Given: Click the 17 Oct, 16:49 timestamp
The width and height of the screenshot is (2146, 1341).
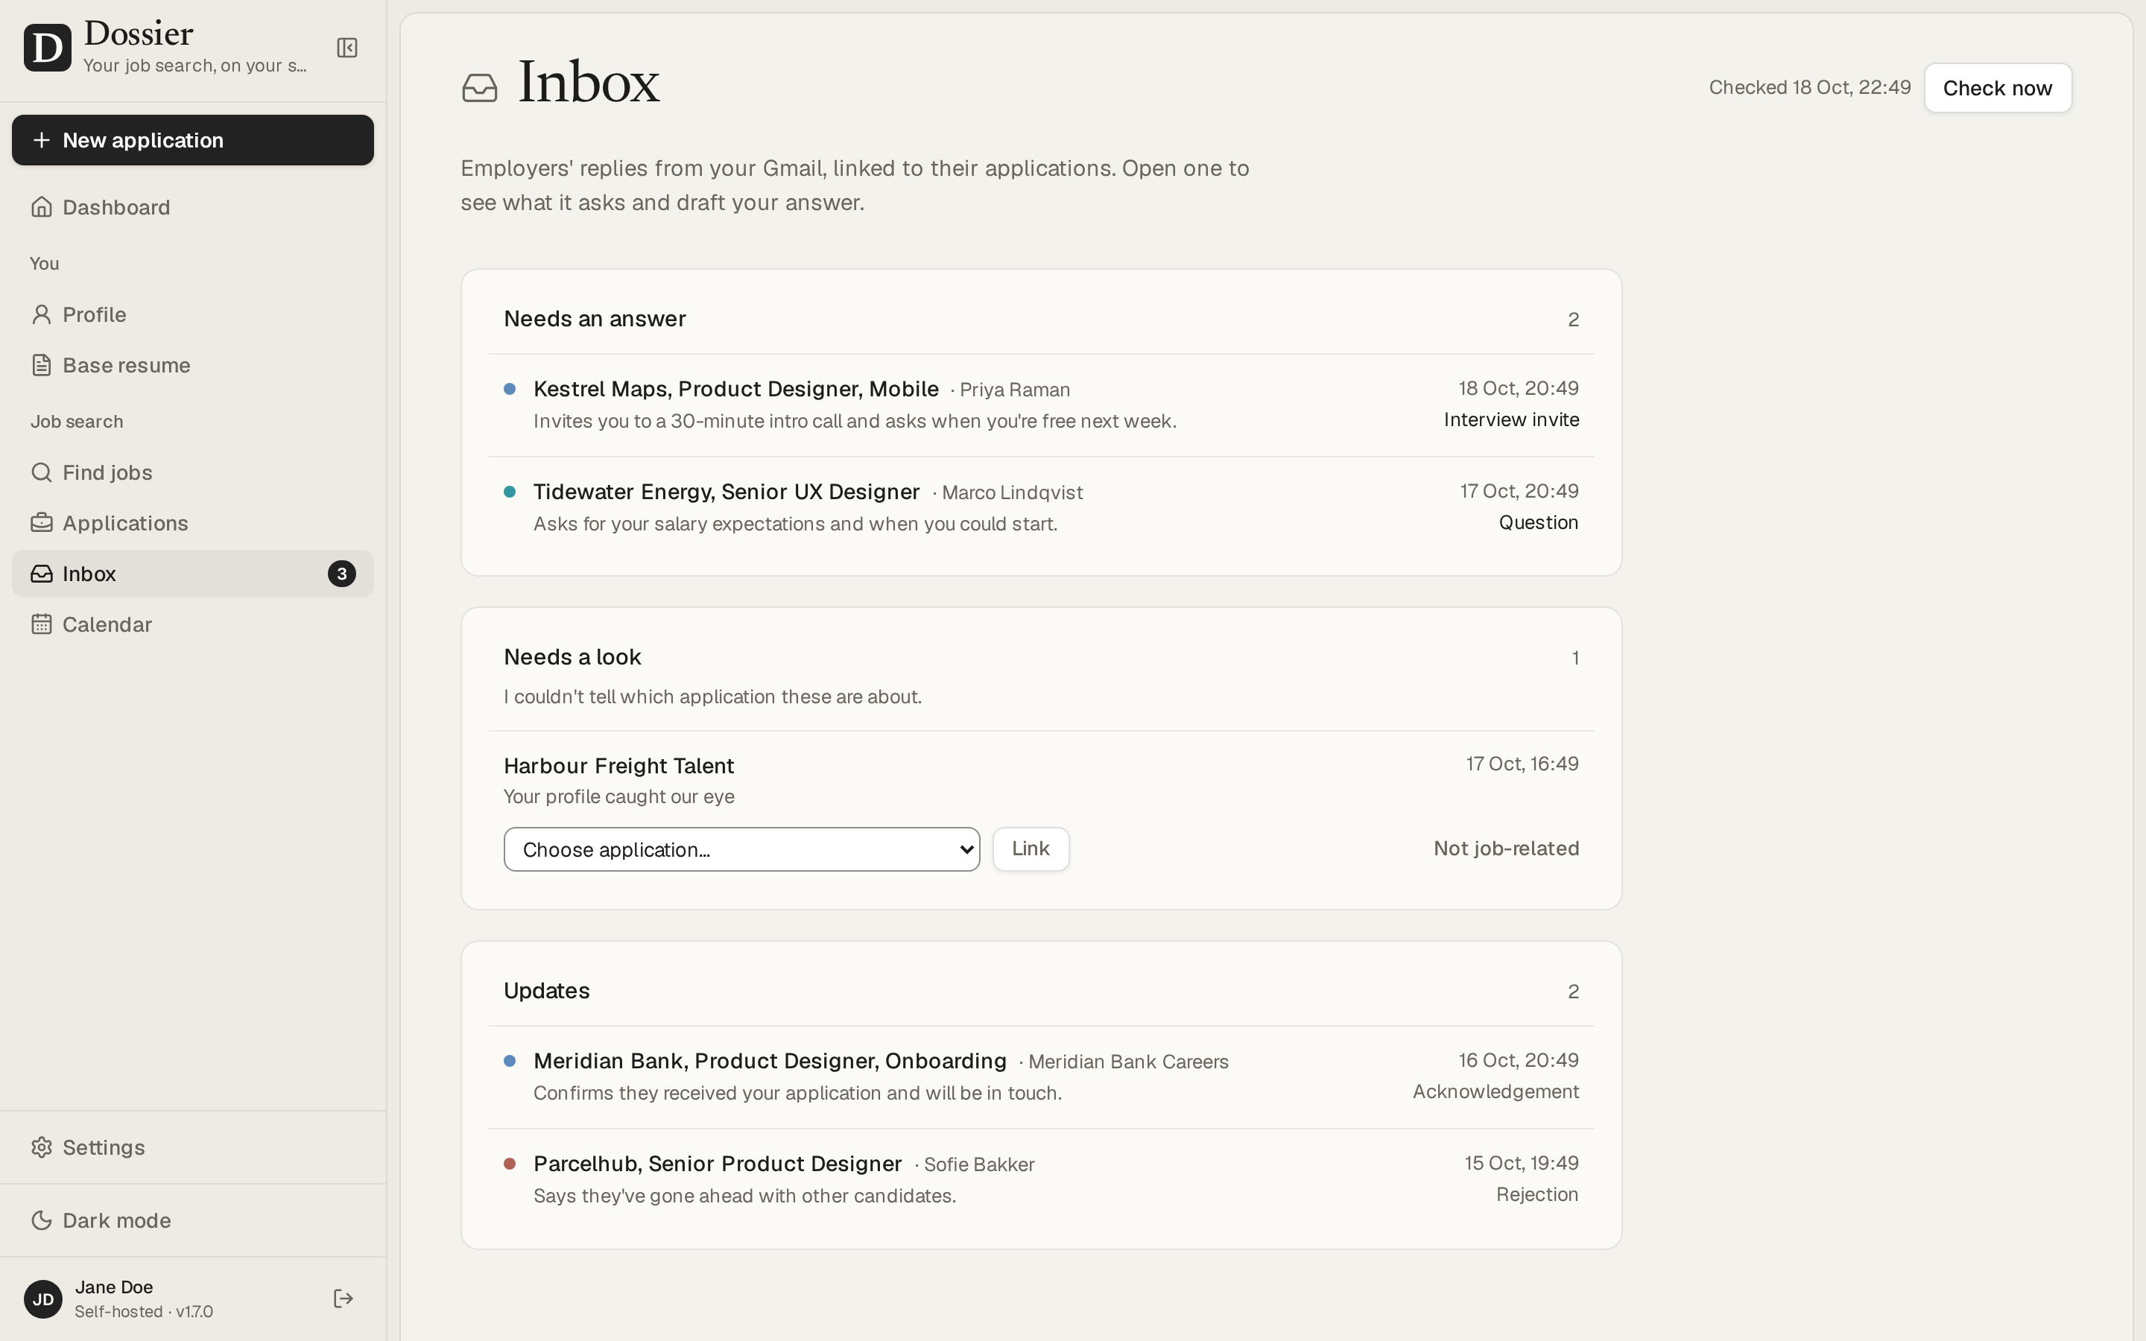Looking at the screenshot, I should click(1522, 764).
